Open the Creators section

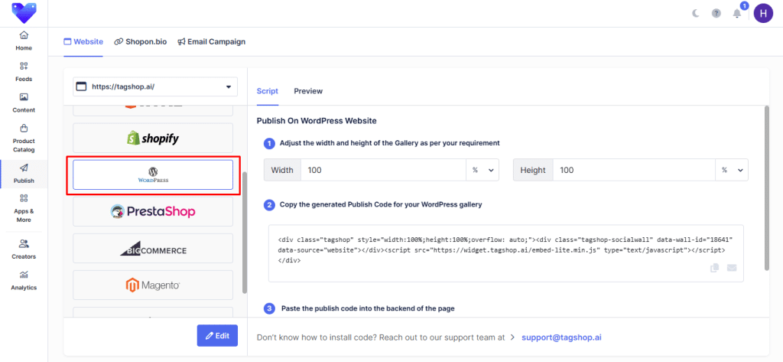(24, 249)
